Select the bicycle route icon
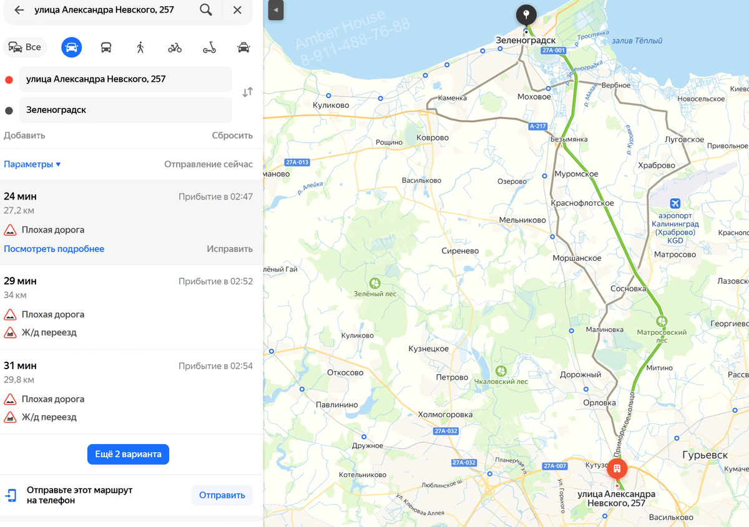749x527 pixels. coord(175,47)
